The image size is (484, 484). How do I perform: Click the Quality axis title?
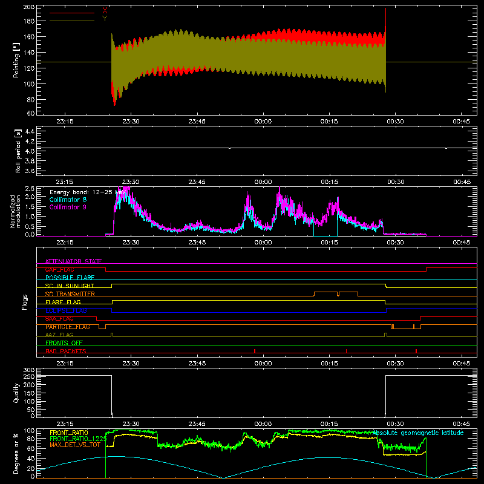point(16,393)
